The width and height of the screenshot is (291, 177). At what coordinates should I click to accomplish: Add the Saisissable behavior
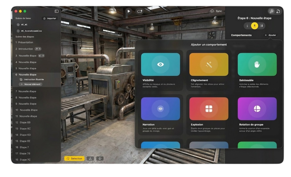coord(257,64)
